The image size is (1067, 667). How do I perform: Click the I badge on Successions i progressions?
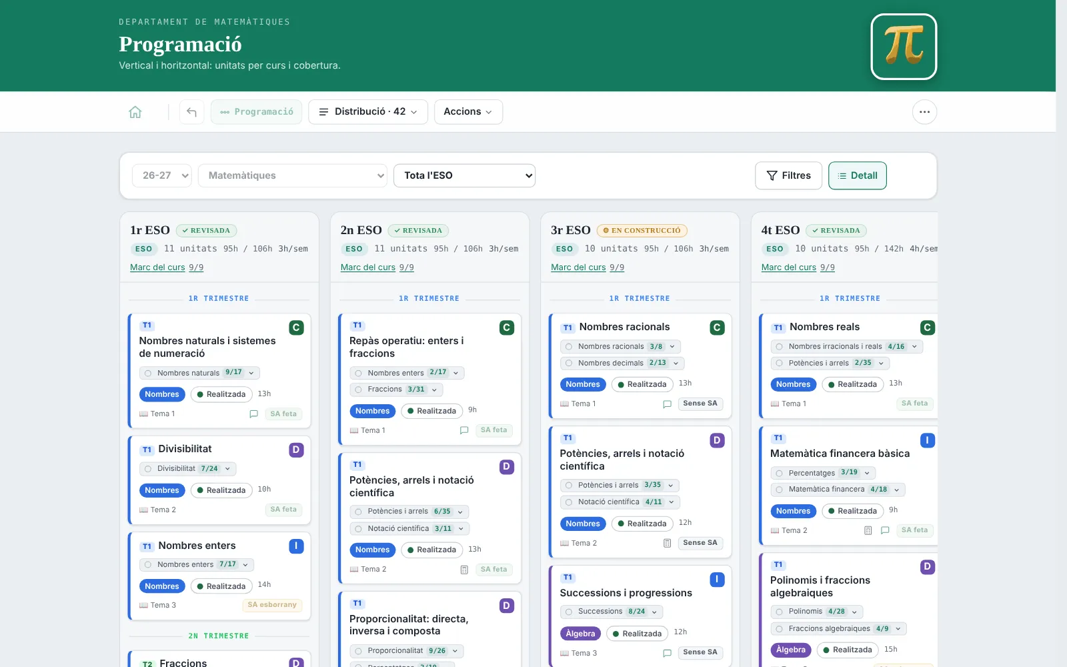point(717,580)
